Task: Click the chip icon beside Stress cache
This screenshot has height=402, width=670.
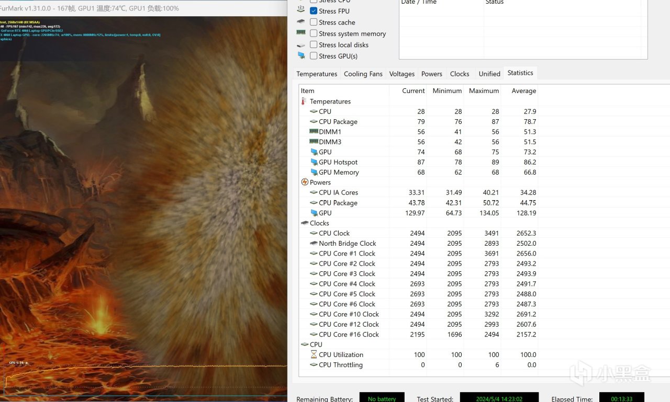Action: 301,22
